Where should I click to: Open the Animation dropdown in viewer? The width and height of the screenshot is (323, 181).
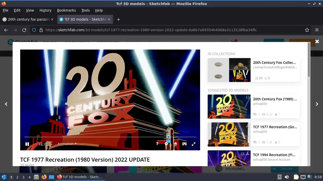[67, 144]
